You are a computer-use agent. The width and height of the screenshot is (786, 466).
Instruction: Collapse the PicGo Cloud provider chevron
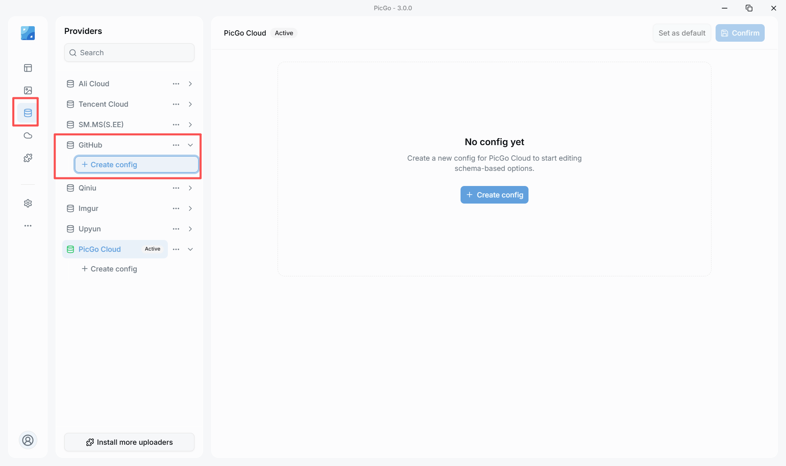coord(190,249)
